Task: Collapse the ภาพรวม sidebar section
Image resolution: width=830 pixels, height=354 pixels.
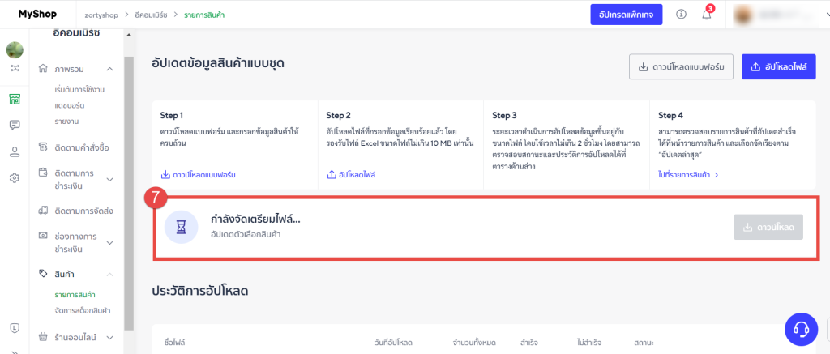Action: (110, 69)
